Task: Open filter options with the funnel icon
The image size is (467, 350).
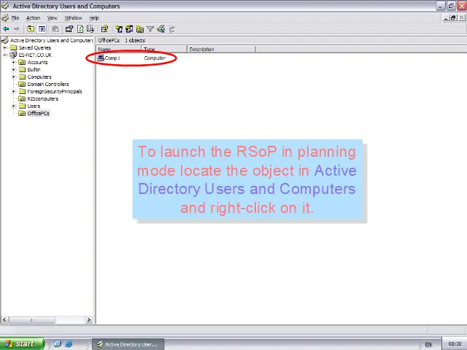Action: [150, 29]
